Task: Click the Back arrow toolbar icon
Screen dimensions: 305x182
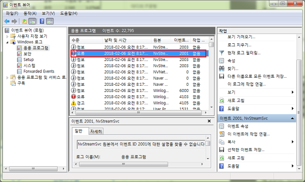Action: click(x=7, y=21)
